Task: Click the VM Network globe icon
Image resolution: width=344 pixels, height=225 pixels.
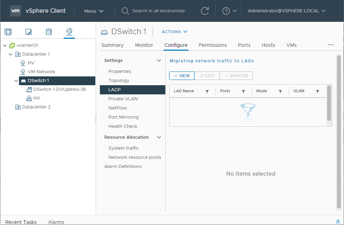Action: (x=23, y=72)
